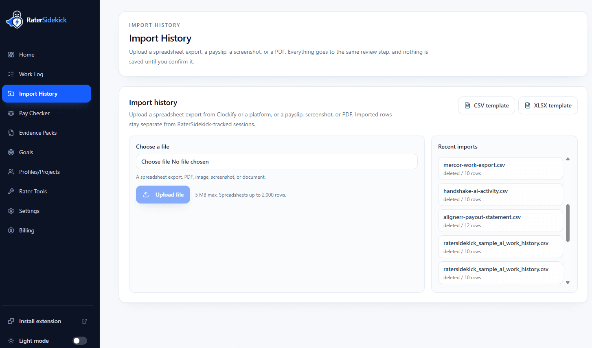Click 'deleted / 12 rows' text
The width and height of the screenshot is (592, 348).
[462, 225]
